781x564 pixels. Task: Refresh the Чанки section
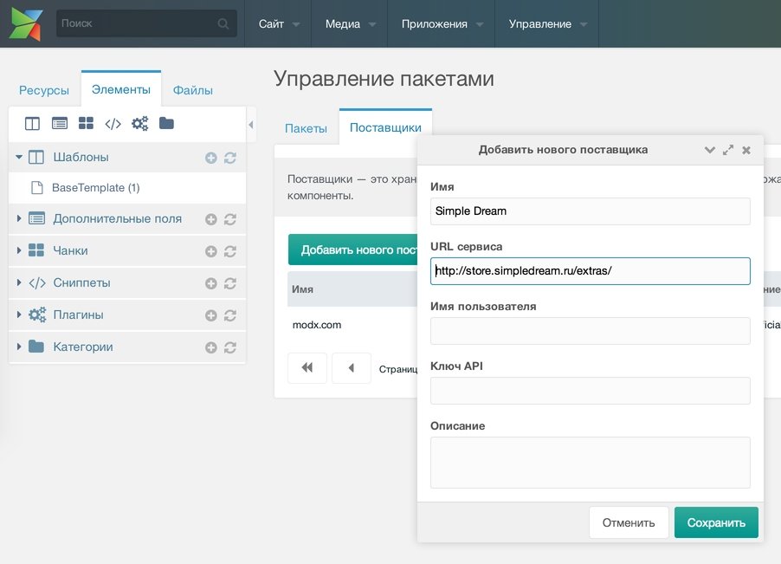click(230, 251)
